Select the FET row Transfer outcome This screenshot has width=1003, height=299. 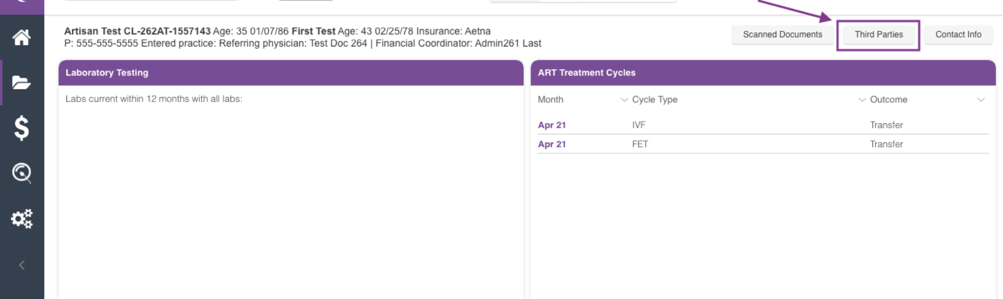tap(886, 144)
